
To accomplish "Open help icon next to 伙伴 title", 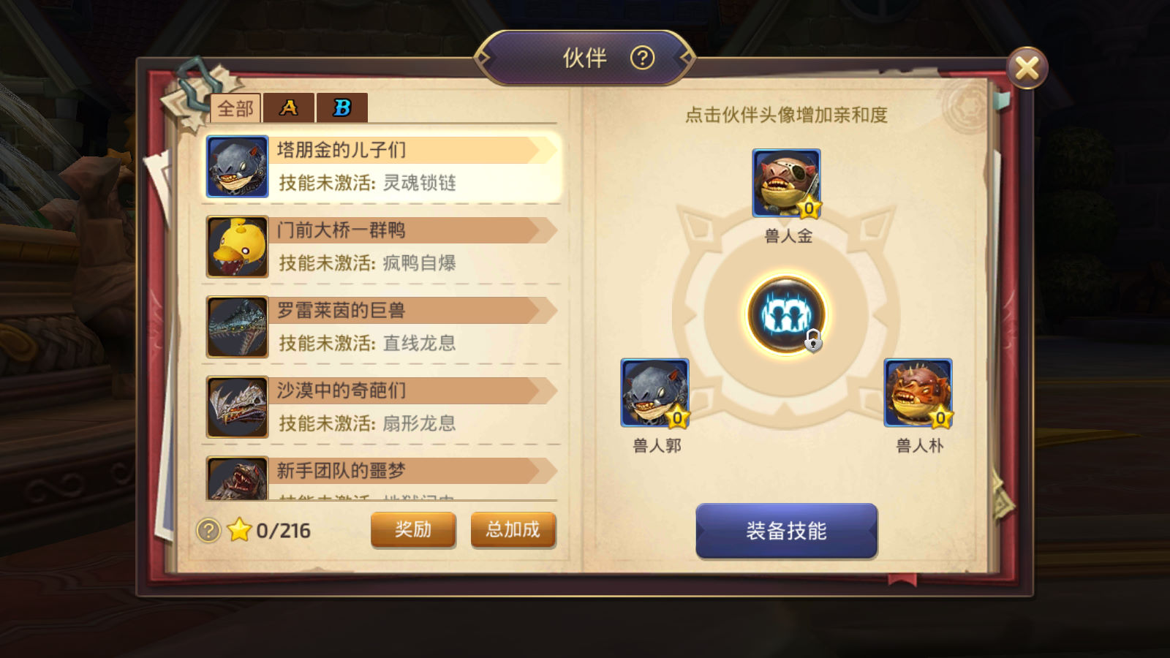I will point(642,58).
